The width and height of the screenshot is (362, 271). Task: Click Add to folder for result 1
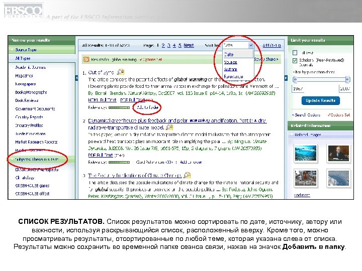148,107
